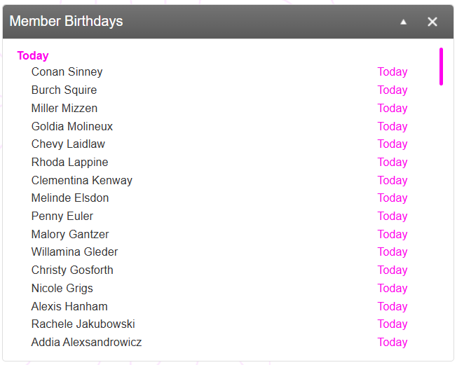Screen dimensions: 457x365
Task: Close the Member Birthdays panel
Action: click(432, 22)
